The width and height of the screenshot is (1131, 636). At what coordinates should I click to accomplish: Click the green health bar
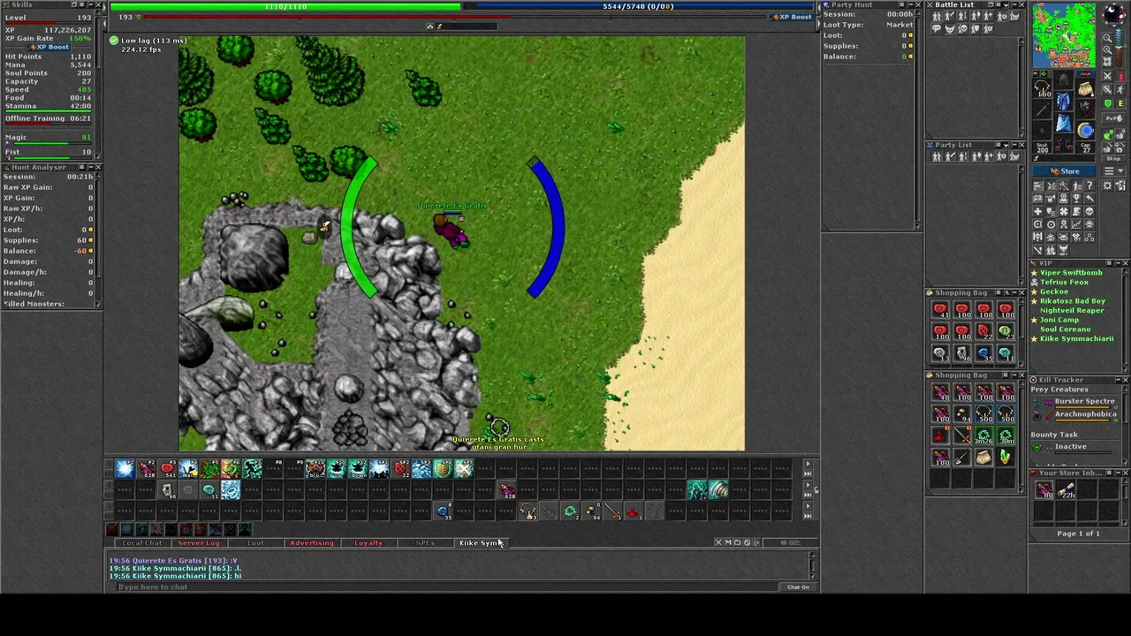click(x=285, y=6)
